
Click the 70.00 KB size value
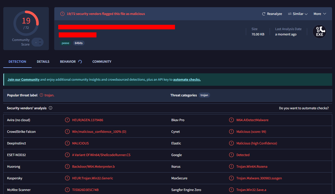pos(258,34)
